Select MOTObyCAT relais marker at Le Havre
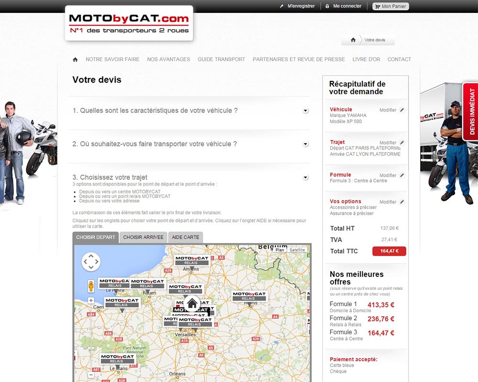The image size is (478, 382). click(114, 283)
